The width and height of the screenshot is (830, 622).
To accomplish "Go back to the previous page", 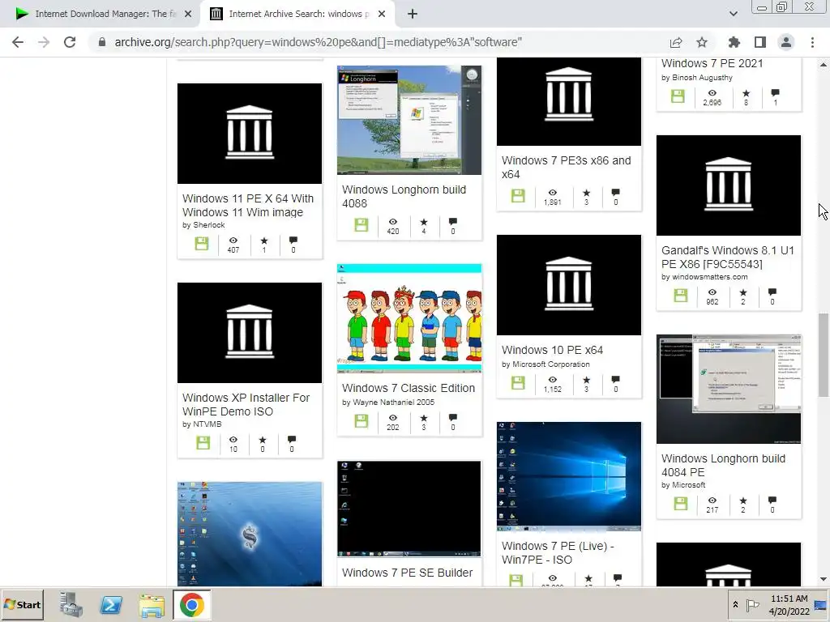I will pos(18,42).
